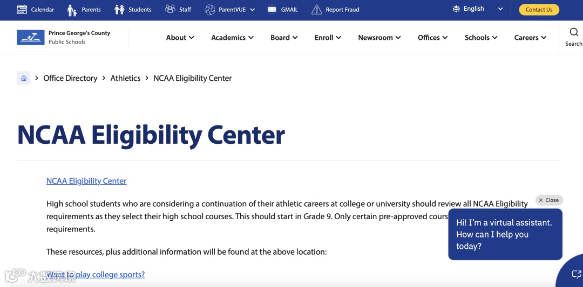Screen dimensions: 583x287
Task: Click the Parents icon in top bar
Action: pos(72,10)
